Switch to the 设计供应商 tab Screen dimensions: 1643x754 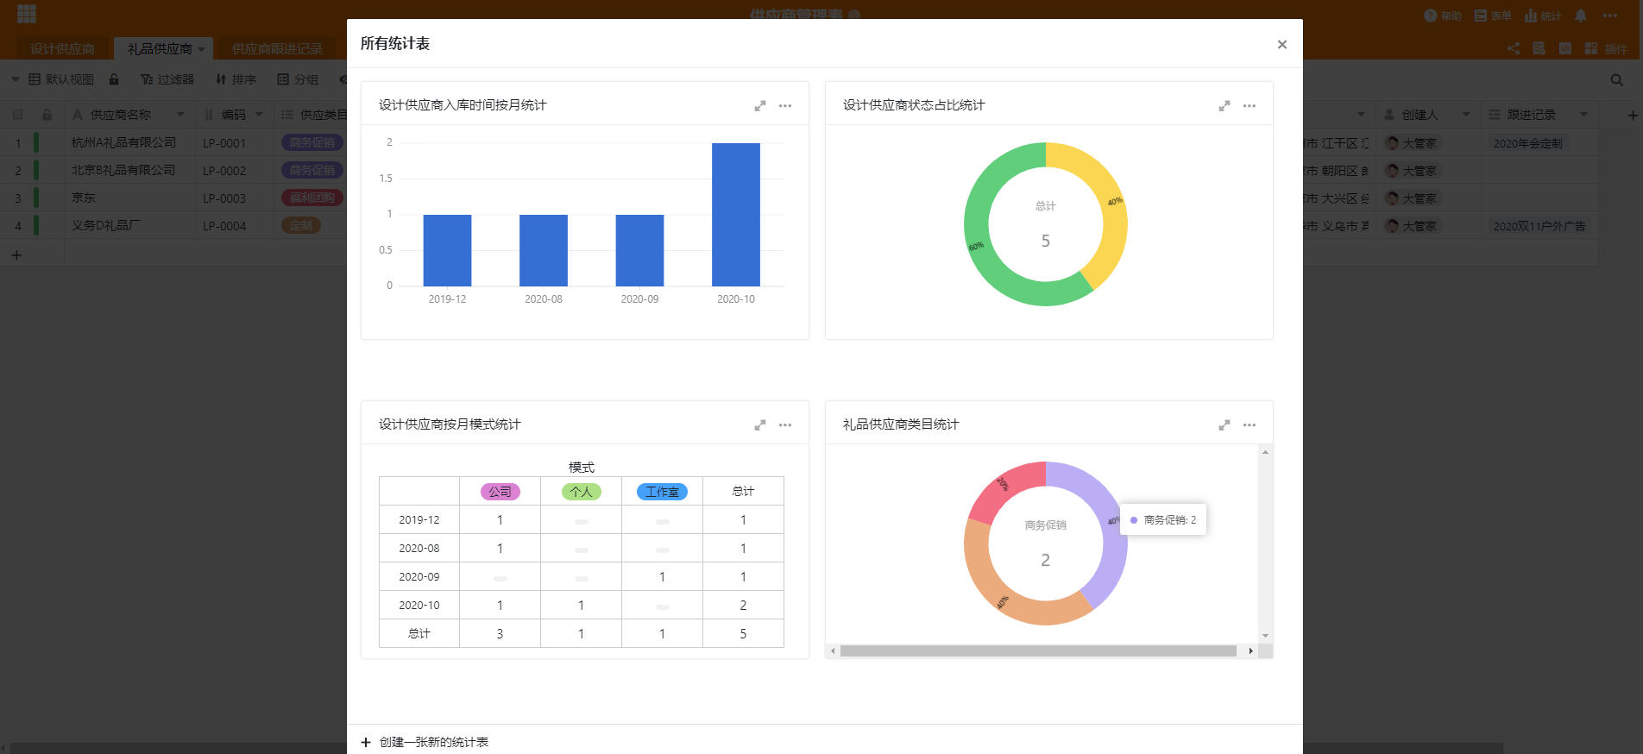pos(62,49)
